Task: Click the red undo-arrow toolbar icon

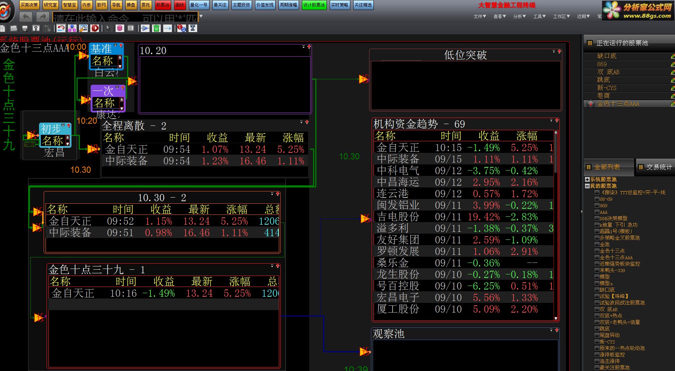Action: click(x=61, y=28)
